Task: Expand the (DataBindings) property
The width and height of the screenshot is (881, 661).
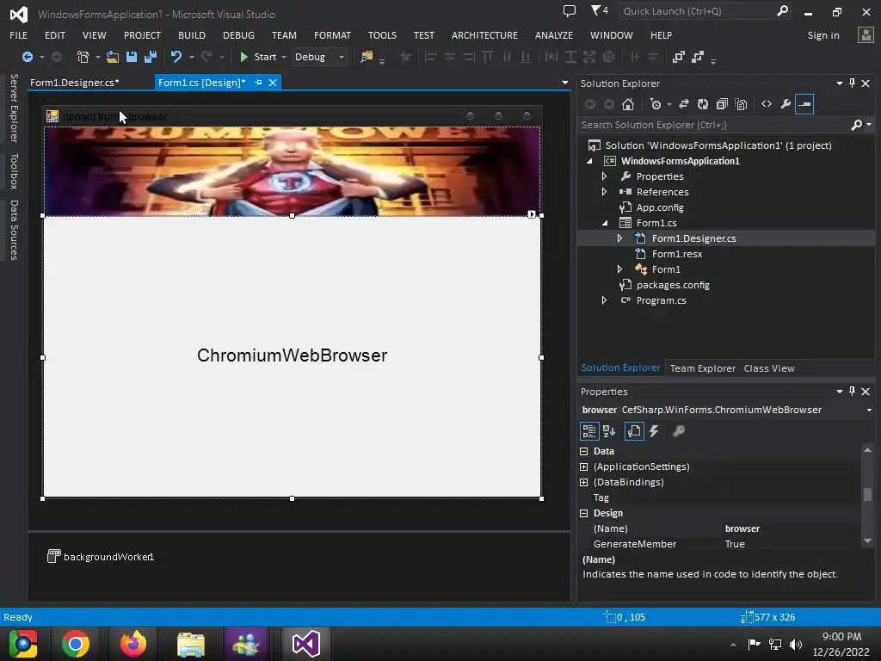Action: click(x=584, y=482)
